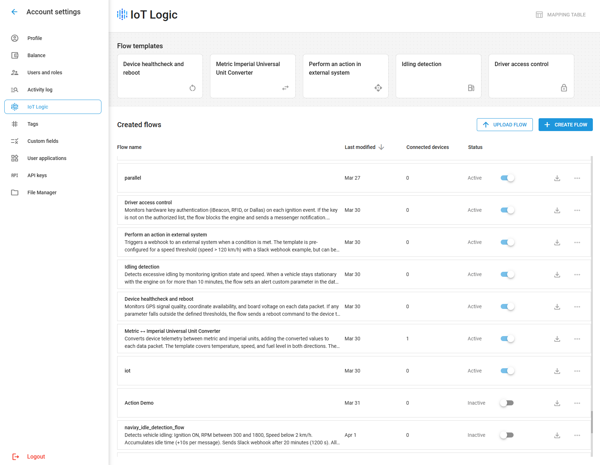Select the Perform an action in external system template card
This screenshot has height=465, width=600.
(x=346, y=76)
